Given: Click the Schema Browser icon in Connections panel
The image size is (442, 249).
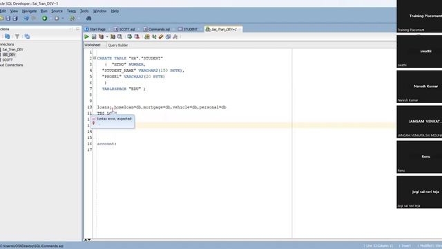Looking at the screenshot, I should click(27, 37).
